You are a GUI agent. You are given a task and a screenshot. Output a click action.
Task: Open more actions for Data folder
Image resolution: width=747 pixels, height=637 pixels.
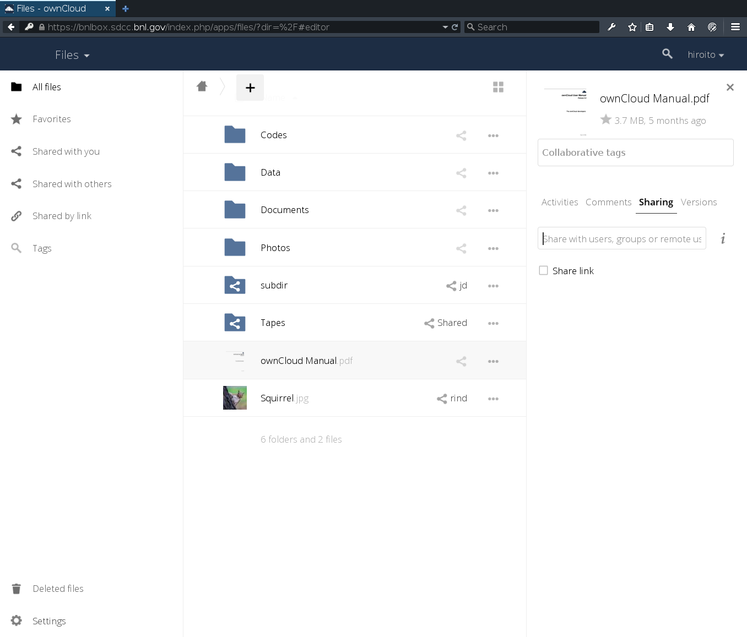[x=493, y=173]
